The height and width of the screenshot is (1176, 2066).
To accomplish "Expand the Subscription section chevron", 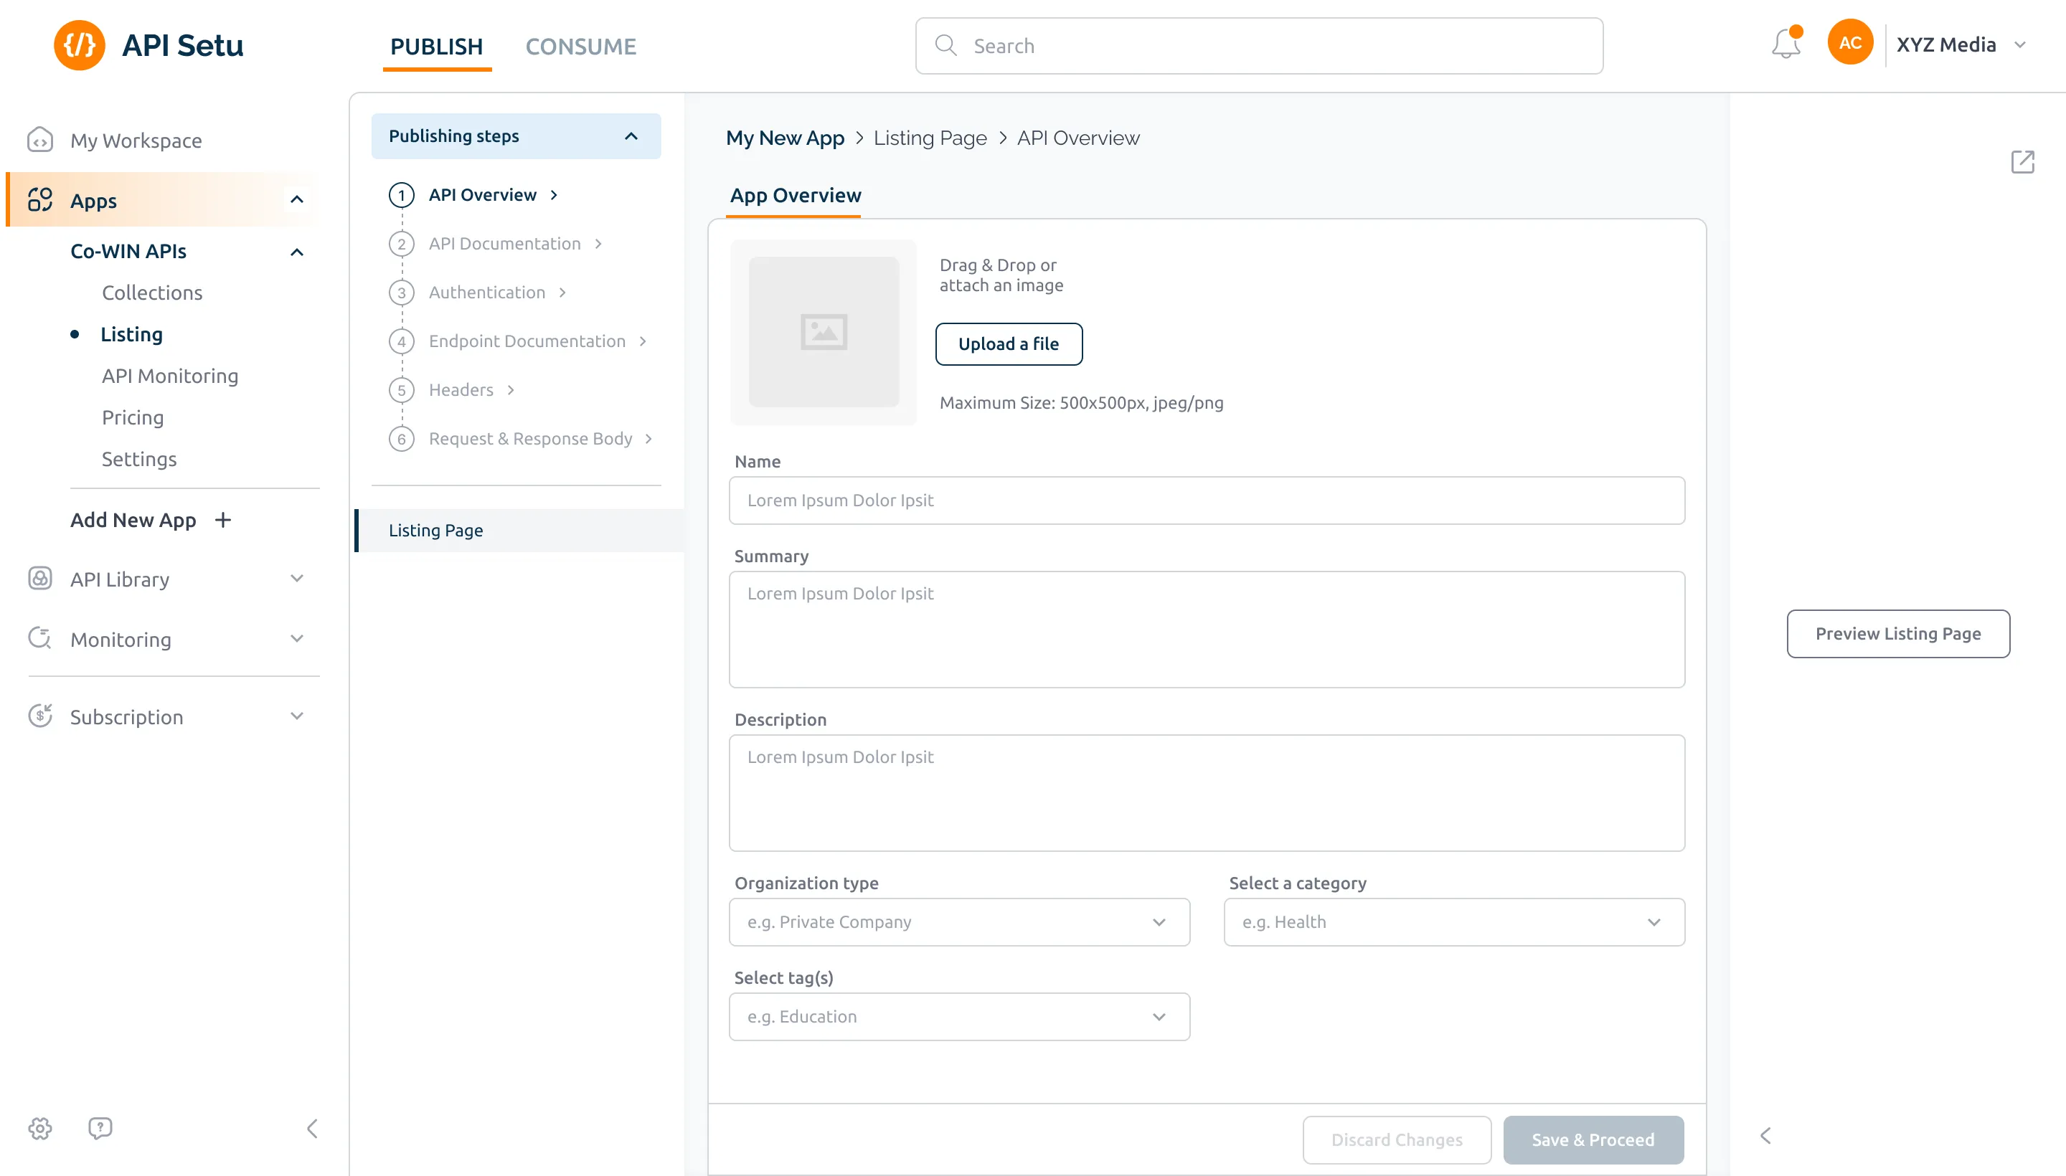I will coord(296,716).
